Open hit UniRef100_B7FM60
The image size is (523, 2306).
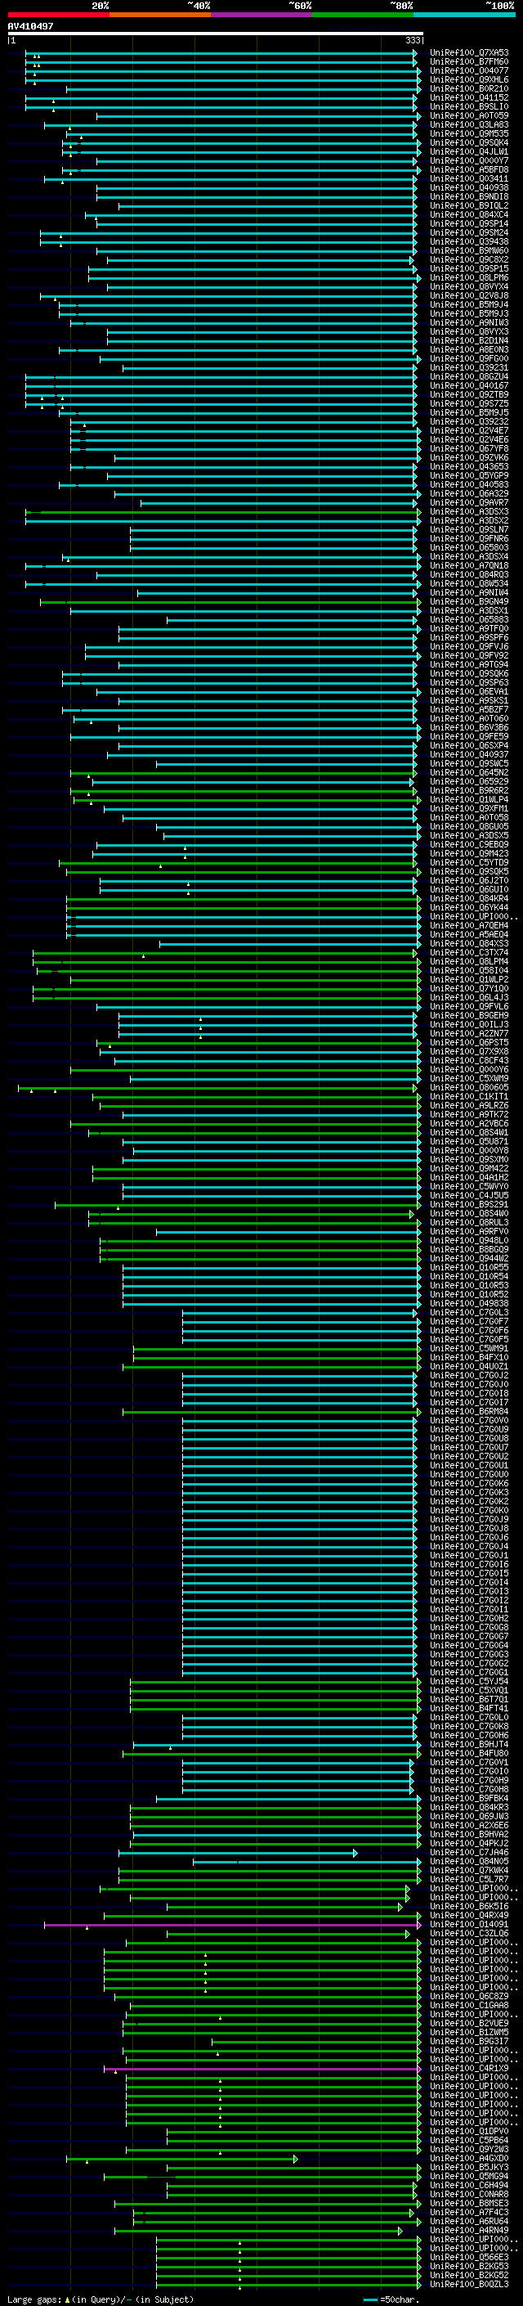click(469, 62)
